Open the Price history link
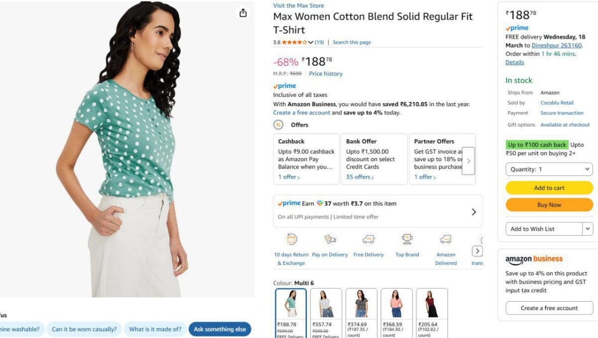Viewport: 598px width, 338px height. tap(325, 74)
